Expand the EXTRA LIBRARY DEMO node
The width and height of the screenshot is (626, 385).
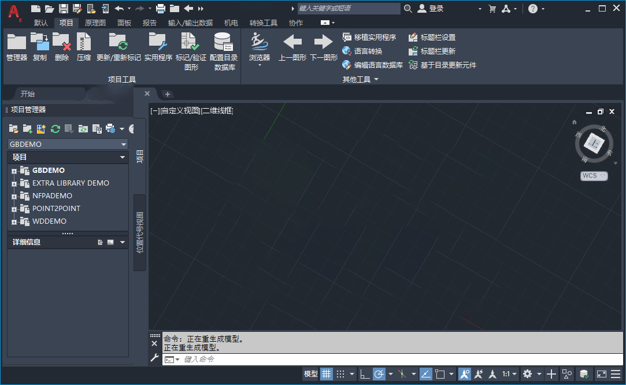(14, 184)
